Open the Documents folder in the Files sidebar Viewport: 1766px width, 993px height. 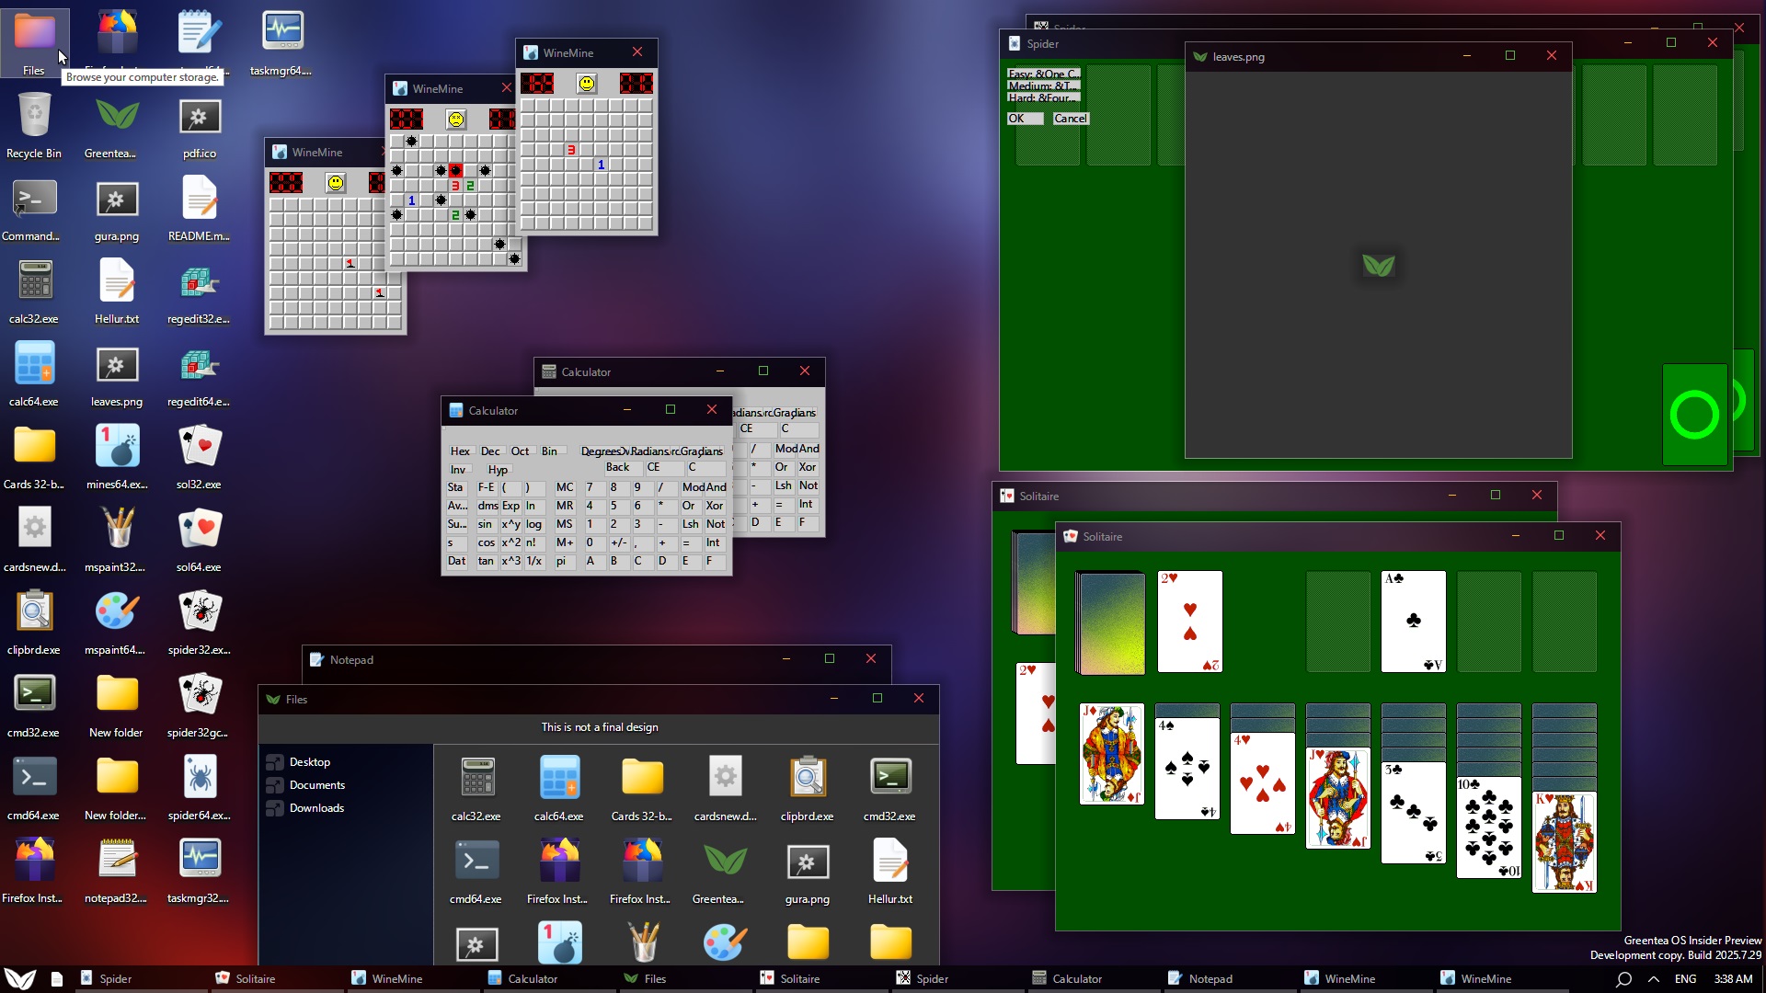coord(316,785)
